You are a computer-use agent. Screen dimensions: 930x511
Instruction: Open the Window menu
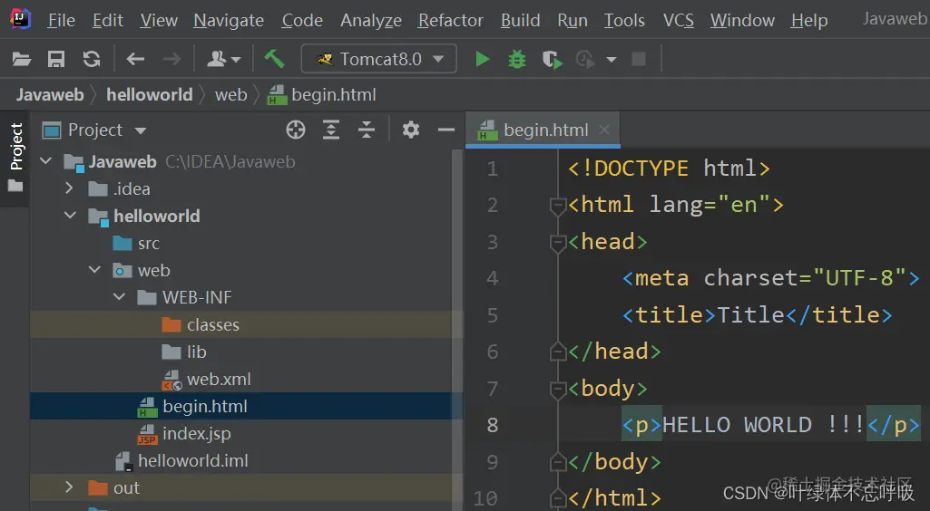742,20
